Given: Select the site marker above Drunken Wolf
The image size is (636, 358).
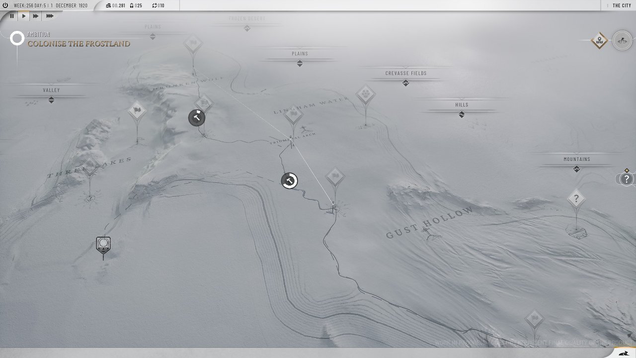Looking at the screenshot, I should [x=193, y=44].
